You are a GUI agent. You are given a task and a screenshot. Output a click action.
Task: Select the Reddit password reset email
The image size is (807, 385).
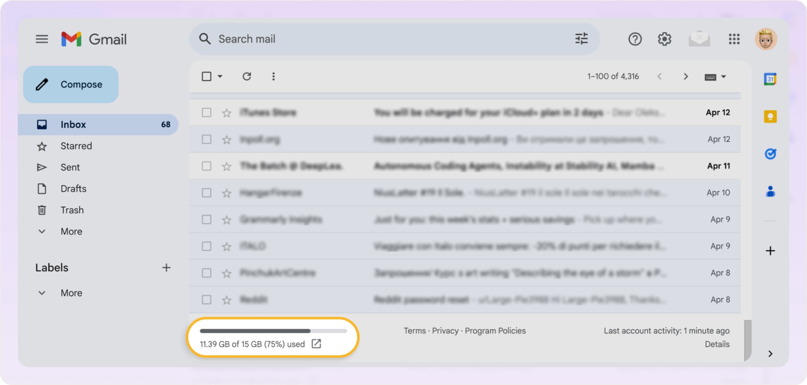click(206, 299)
